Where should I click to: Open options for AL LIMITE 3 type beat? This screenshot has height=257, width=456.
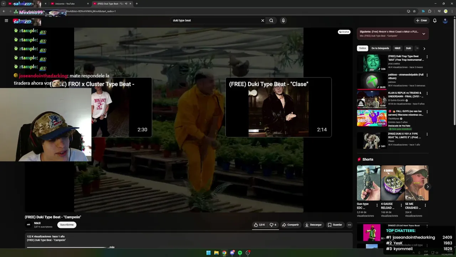pos(427,134)
